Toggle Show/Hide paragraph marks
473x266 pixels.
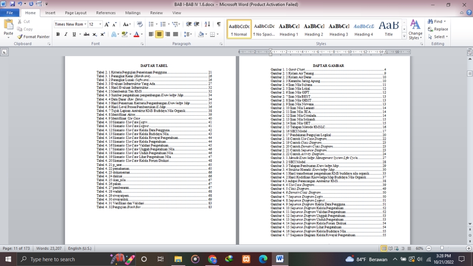(219, 25)
